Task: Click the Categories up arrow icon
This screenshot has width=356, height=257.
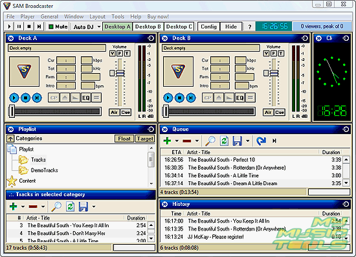Action: tap(10, 139)
